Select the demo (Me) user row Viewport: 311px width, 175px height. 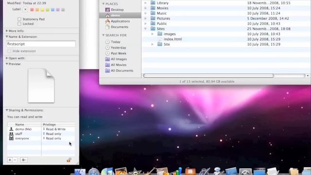pyautogui.click(x=41, y=129)
